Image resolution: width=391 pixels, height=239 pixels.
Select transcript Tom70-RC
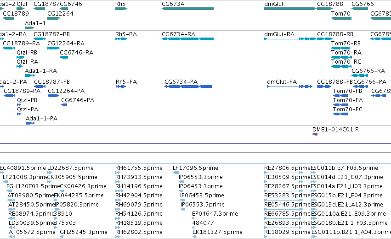pos(346,62)
